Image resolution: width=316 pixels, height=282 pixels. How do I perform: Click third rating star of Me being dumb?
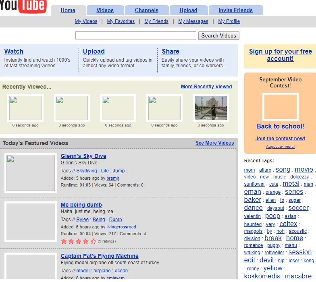point(78,241)
